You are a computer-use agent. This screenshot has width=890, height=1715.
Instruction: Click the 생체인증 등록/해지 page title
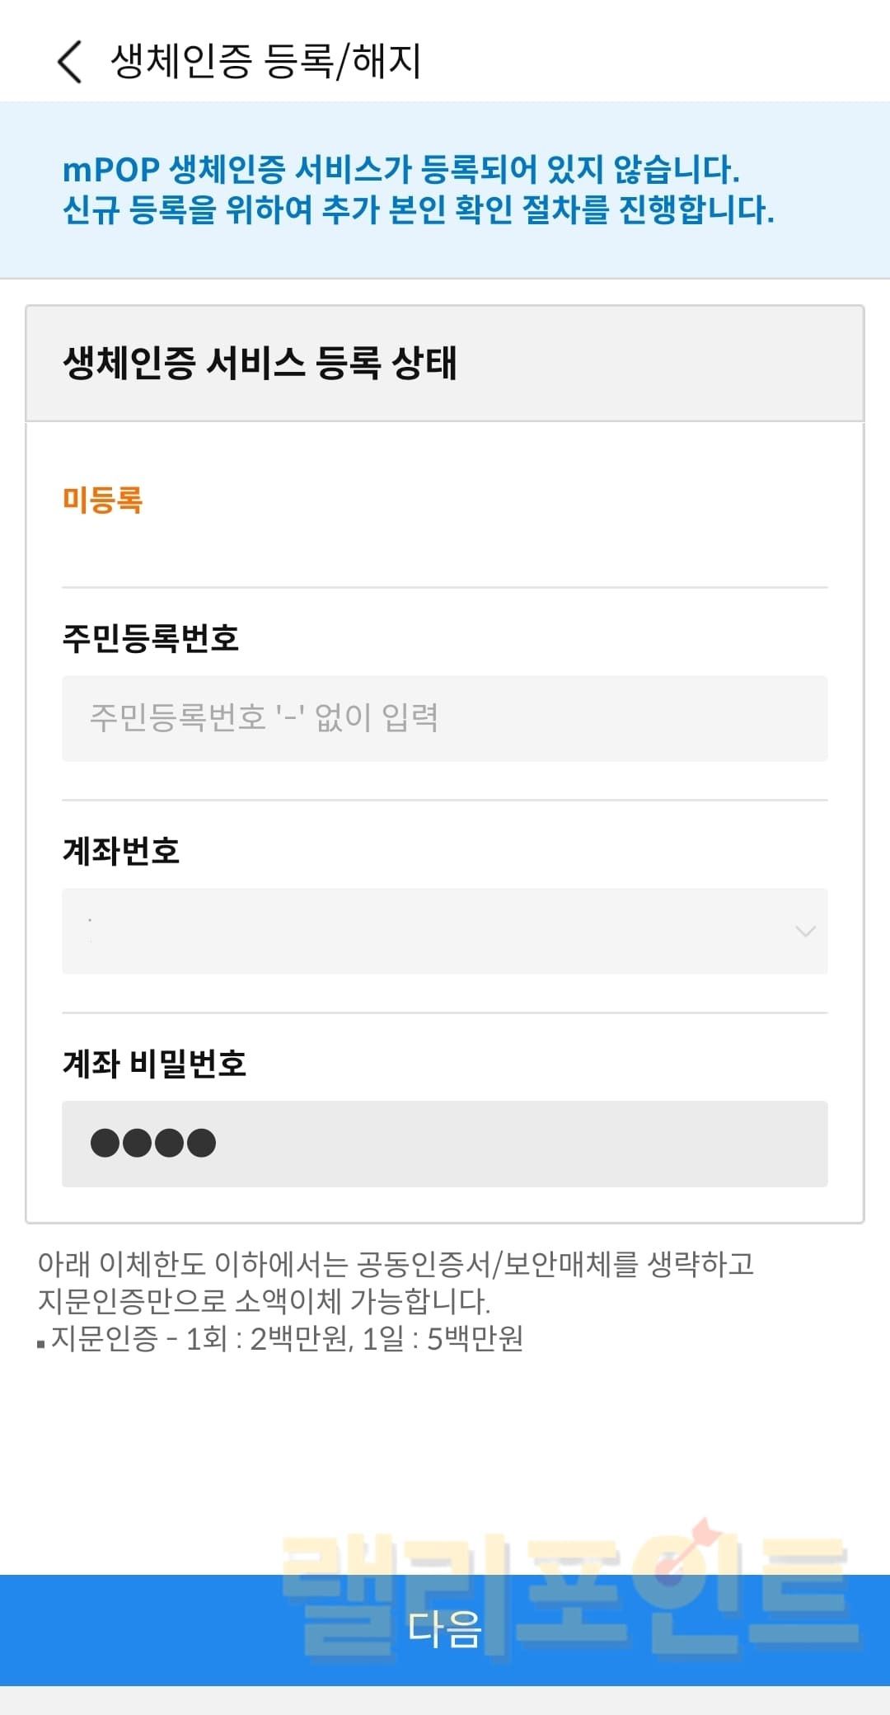(x=265, y=62)
